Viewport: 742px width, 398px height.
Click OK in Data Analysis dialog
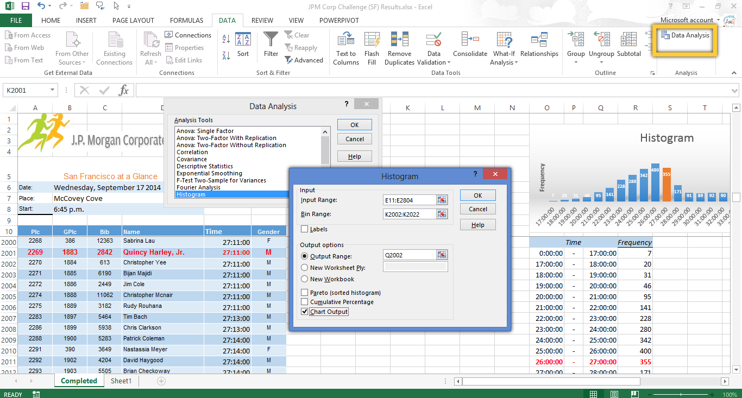coord(355,125)
